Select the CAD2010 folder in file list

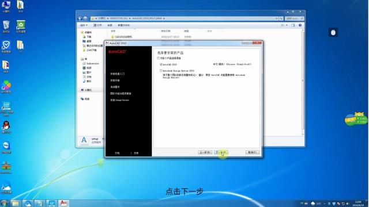122,37
